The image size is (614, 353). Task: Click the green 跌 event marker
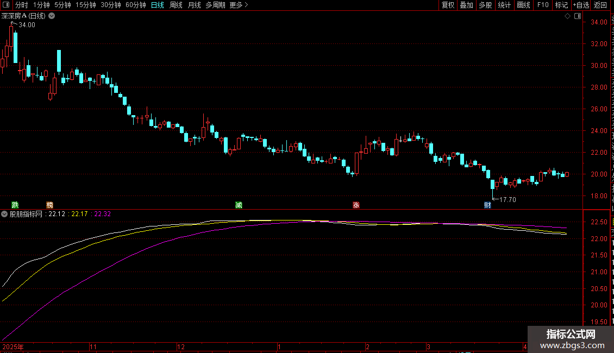[15, 205]
